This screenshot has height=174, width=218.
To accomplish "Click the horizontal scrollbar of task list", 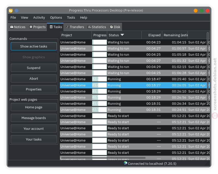I will 103,158.
